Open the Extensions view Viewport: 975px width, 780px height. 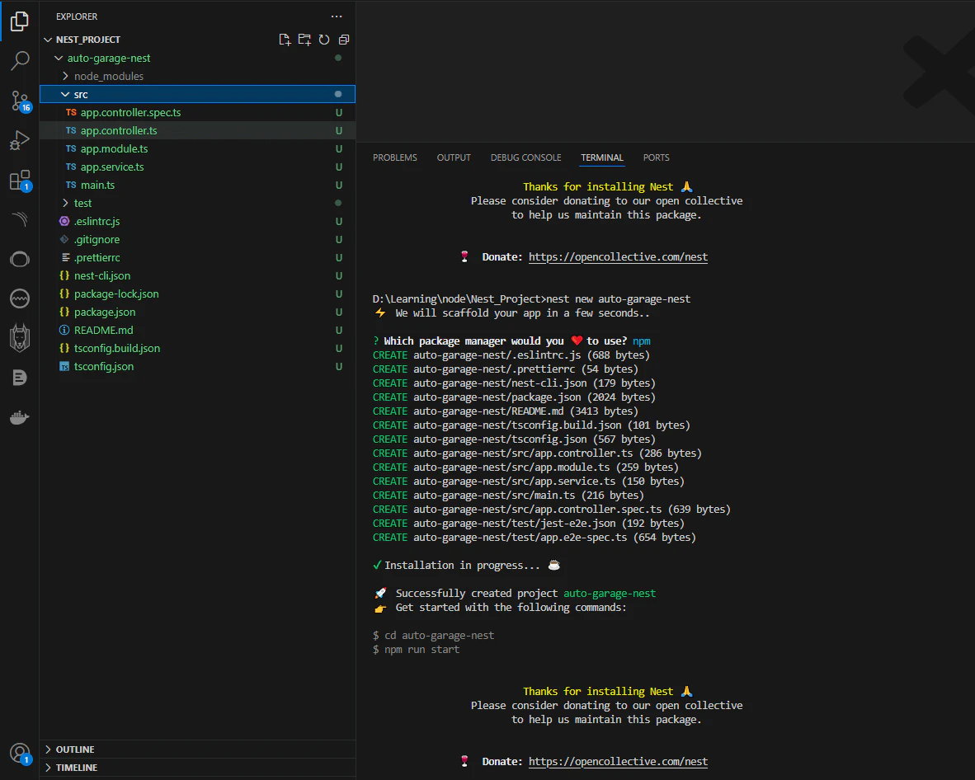(20, 180)
